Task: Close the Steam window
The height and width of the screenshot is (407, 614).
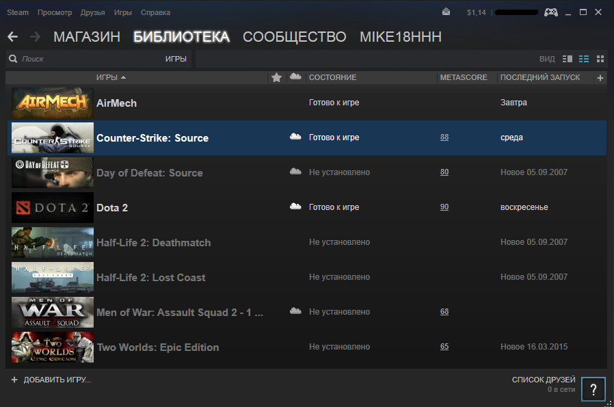Action: [598, 12]
